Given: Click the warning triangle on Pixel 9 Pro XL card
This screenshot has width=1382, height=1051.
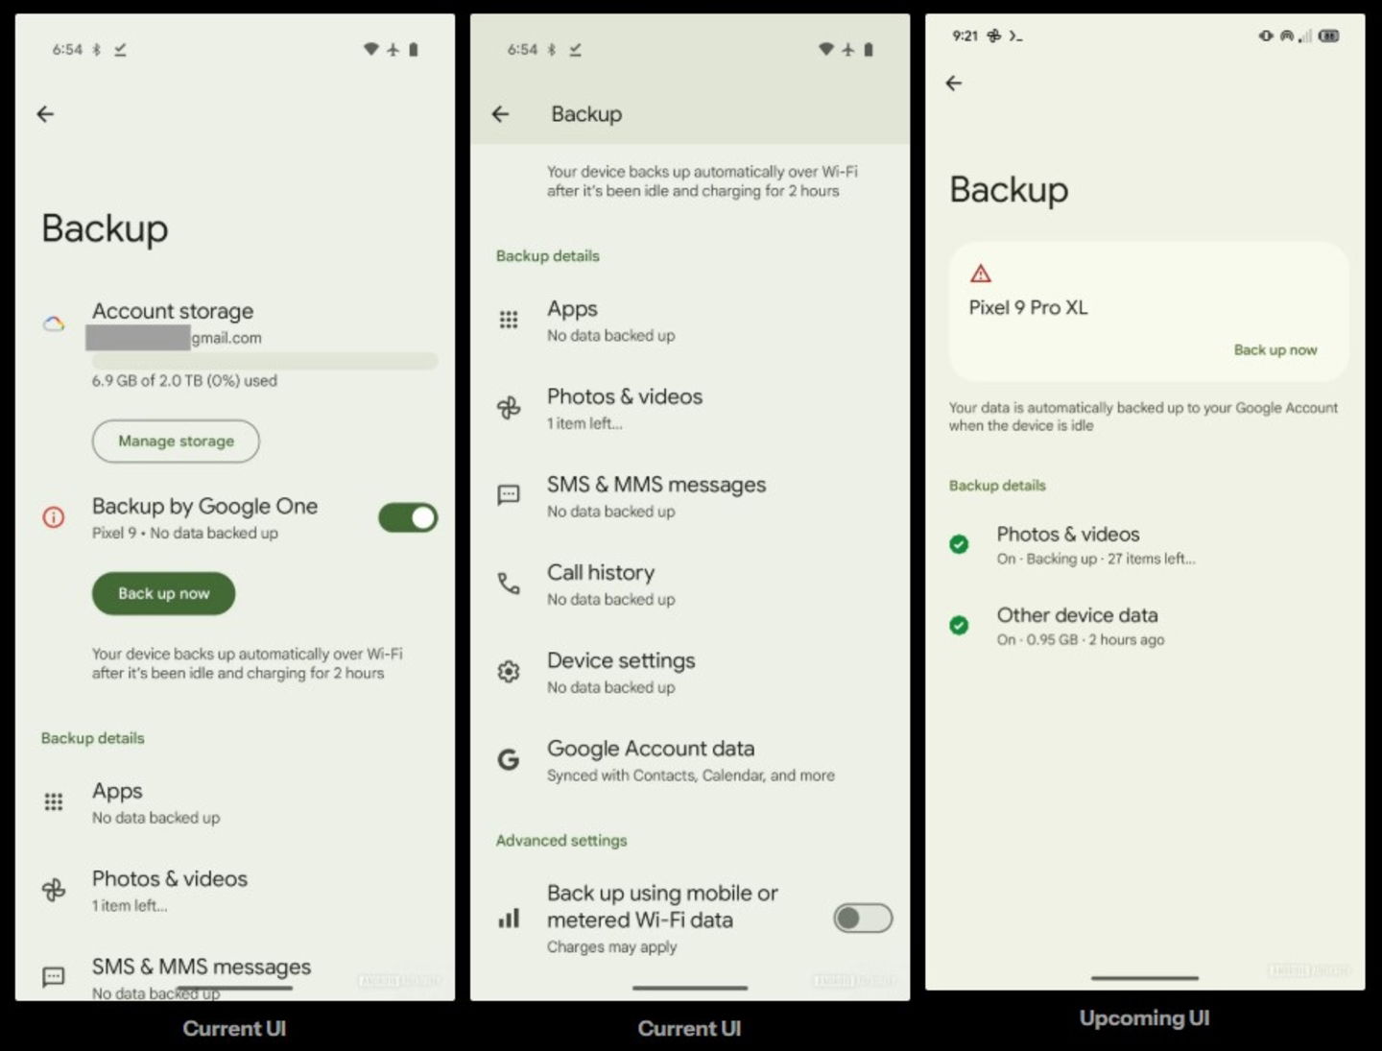Looking at the screenshot, I should tap(980, 273).
